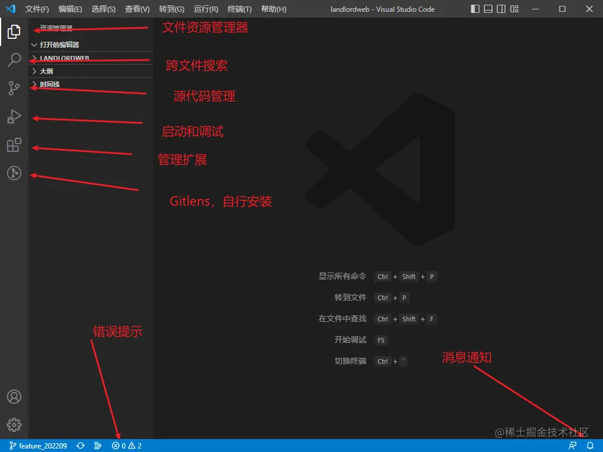This screenshot has width=603, height=452.
Task: Open the Explorer view in activity bar
Action: [14, 32]
